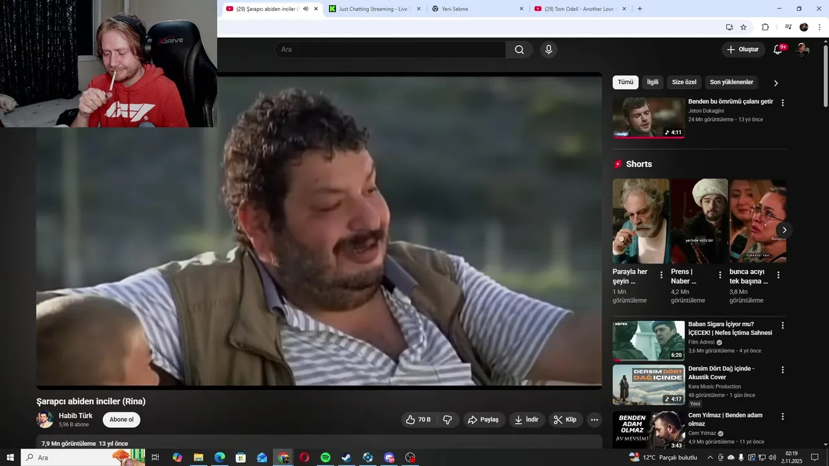Image resolution: width=829 pixels, height=466 pixels.
Task: Subscribe with the Abone ol button
Action: [122, 419]
